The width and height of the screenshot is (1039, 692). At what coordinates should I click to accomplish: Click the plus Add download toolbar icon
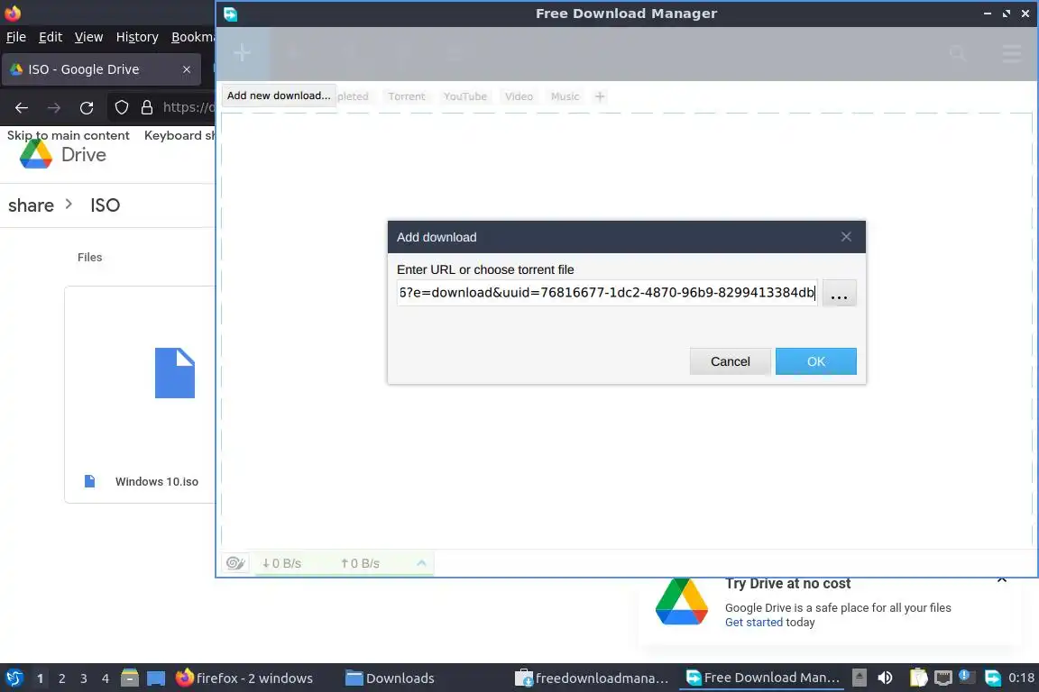tap(242, 53)
